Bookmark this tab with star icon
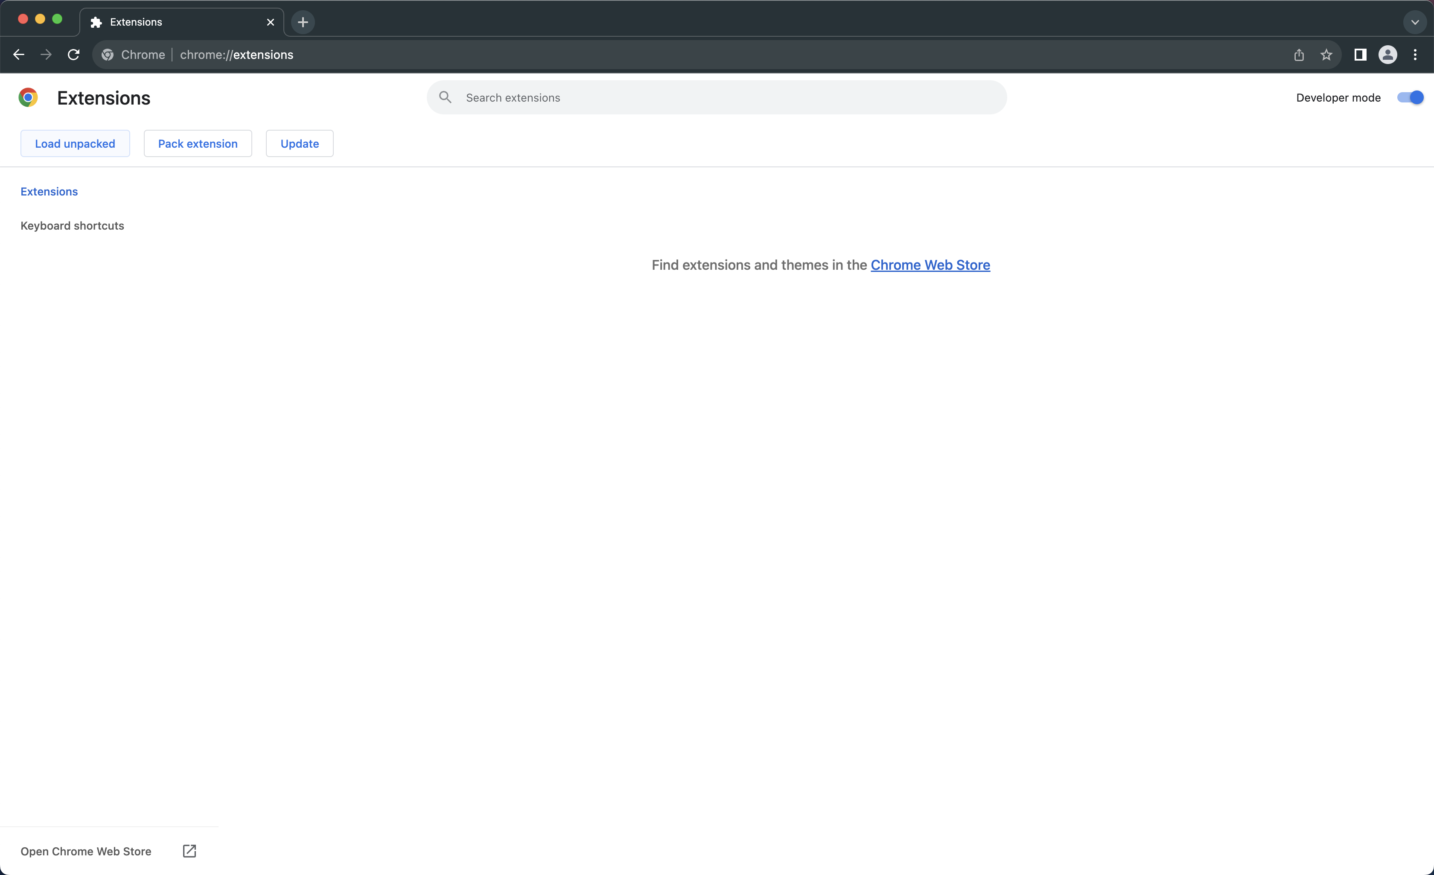The image size is (1434, 875). click(x=1326, y=55)
